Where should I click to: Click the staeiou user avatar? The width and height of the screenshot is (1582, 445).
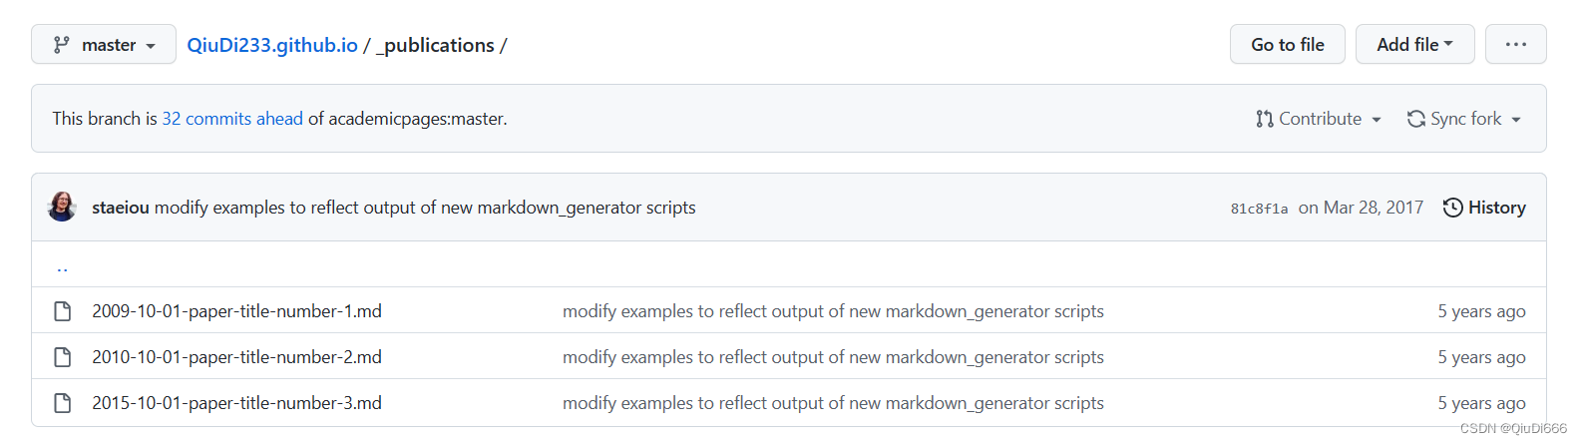click(x=62, y=207)
